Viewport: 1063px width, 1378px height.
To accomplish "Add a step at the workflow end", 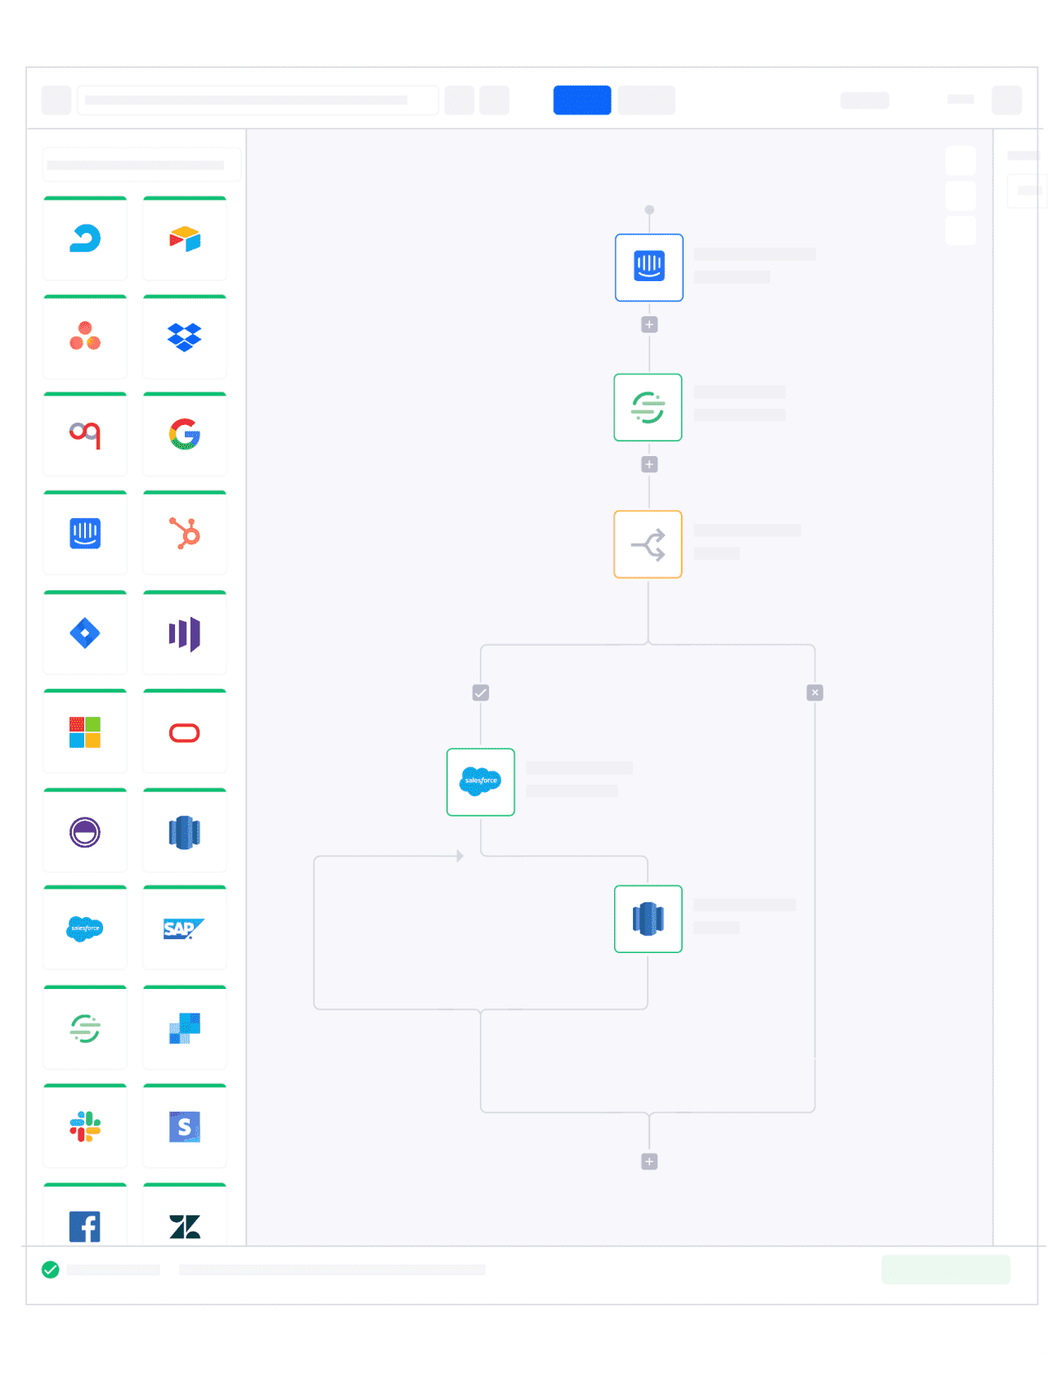I will click(649, 1161).
